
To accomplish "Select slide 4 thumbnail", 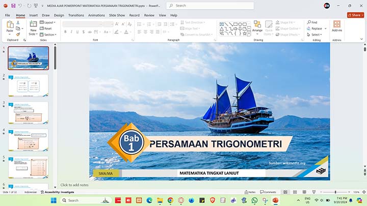I will pos(29,140).
